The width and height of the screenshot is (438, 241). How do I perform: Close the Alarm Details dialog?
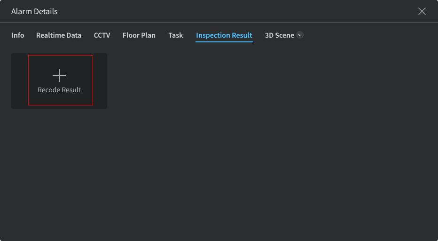coord(422,11)
